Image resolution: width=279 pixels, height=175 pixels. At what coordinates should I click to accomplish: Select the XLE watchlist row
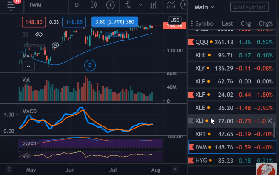click(x=232, y=108)
